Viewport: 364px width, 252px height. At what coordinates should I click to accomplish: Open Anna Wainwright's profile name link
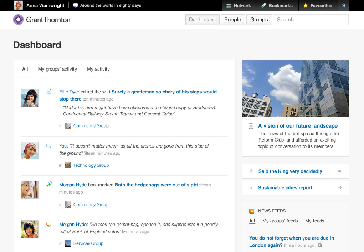point(45,5)
